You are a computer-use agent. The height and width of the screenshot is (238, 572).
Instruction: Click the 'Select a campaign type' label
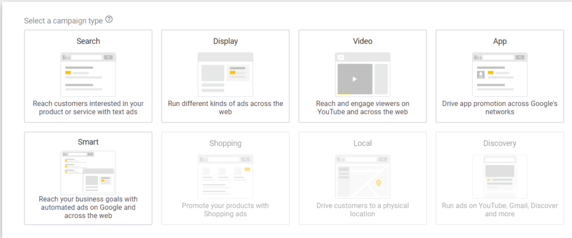(64, 21)
